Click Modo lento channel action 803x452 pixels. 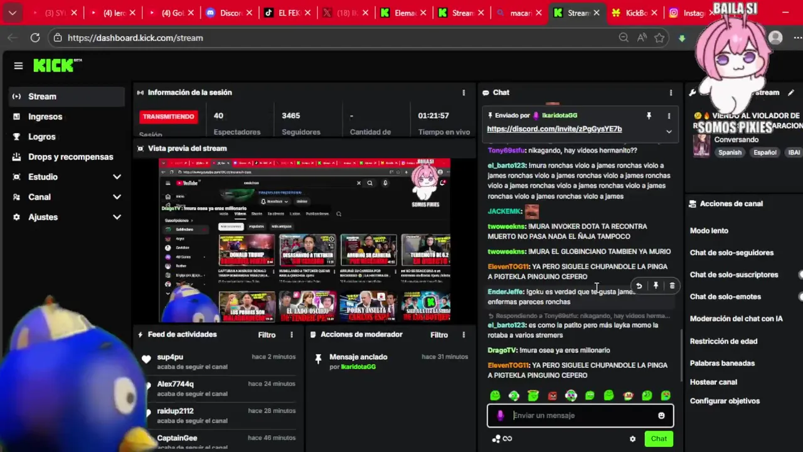[709, 230]
